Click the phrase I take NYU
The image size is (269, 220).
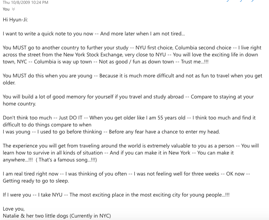coord(50,195)
